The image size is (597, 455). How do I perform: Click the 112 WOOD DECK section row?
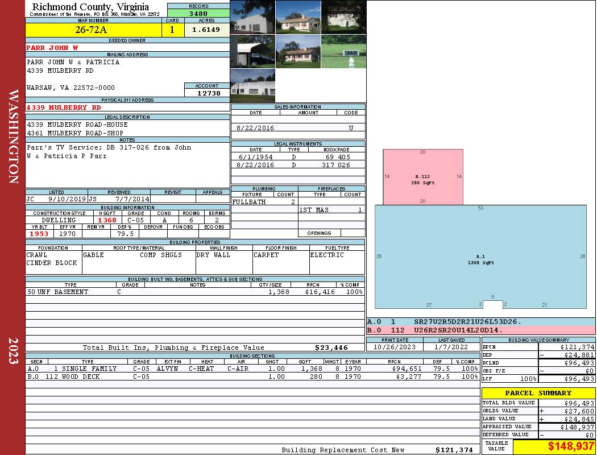252,377
